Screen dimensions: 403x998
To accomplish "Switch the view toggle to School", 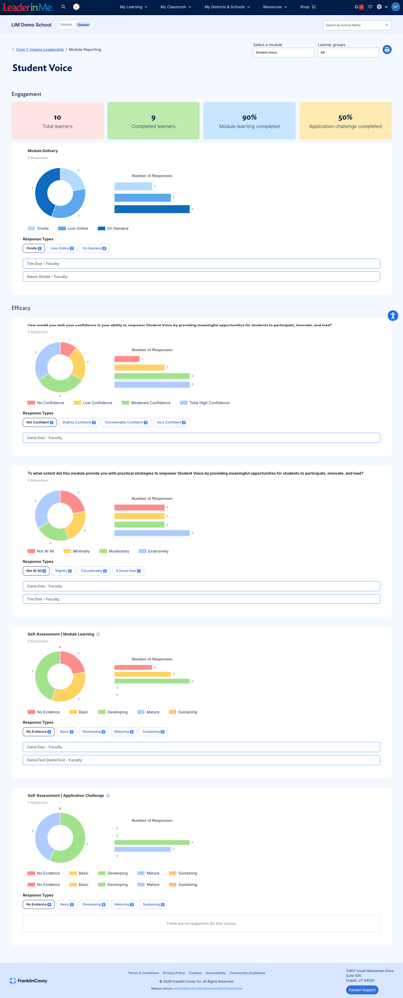I will point(83,25).
